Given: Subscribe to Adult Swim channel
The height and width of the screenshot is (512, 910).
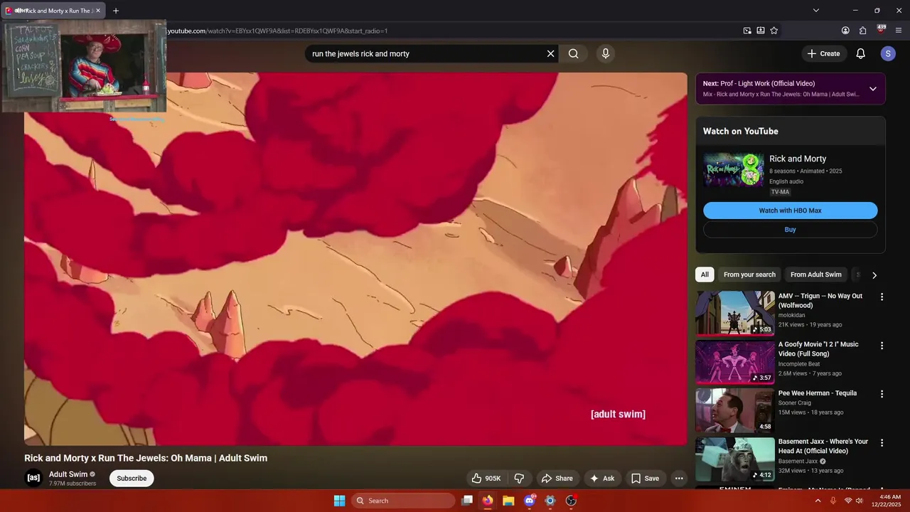Looking at the screenshot, I should [132, 479].
